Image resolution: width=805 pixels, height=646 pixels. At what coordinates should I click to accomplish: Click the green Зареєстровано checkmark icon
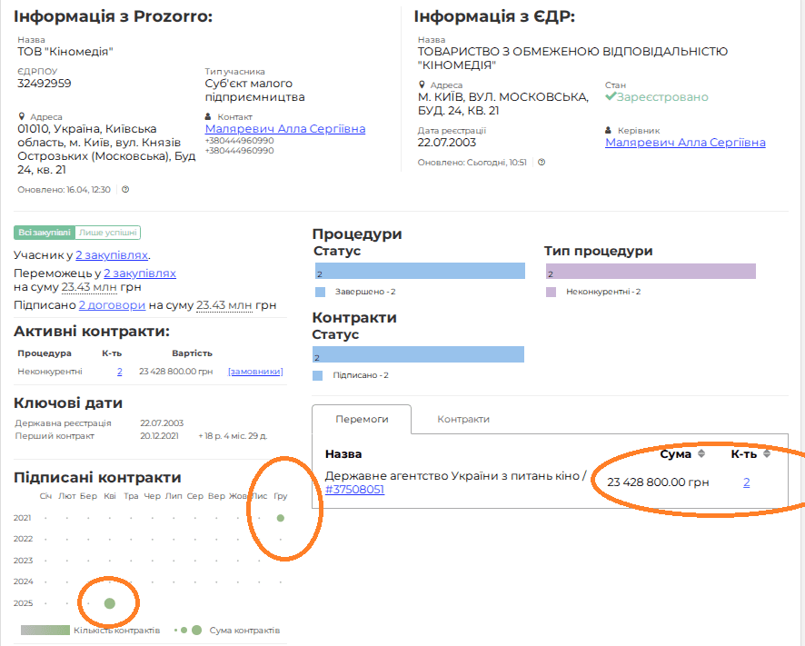611,96
